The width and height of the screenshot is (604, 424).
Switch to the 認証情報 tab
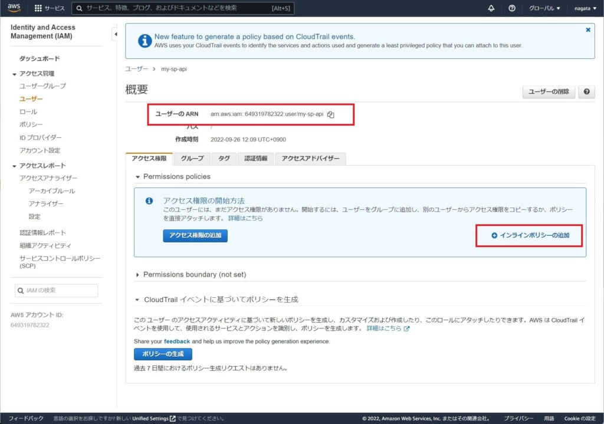[x=256, y=158]
